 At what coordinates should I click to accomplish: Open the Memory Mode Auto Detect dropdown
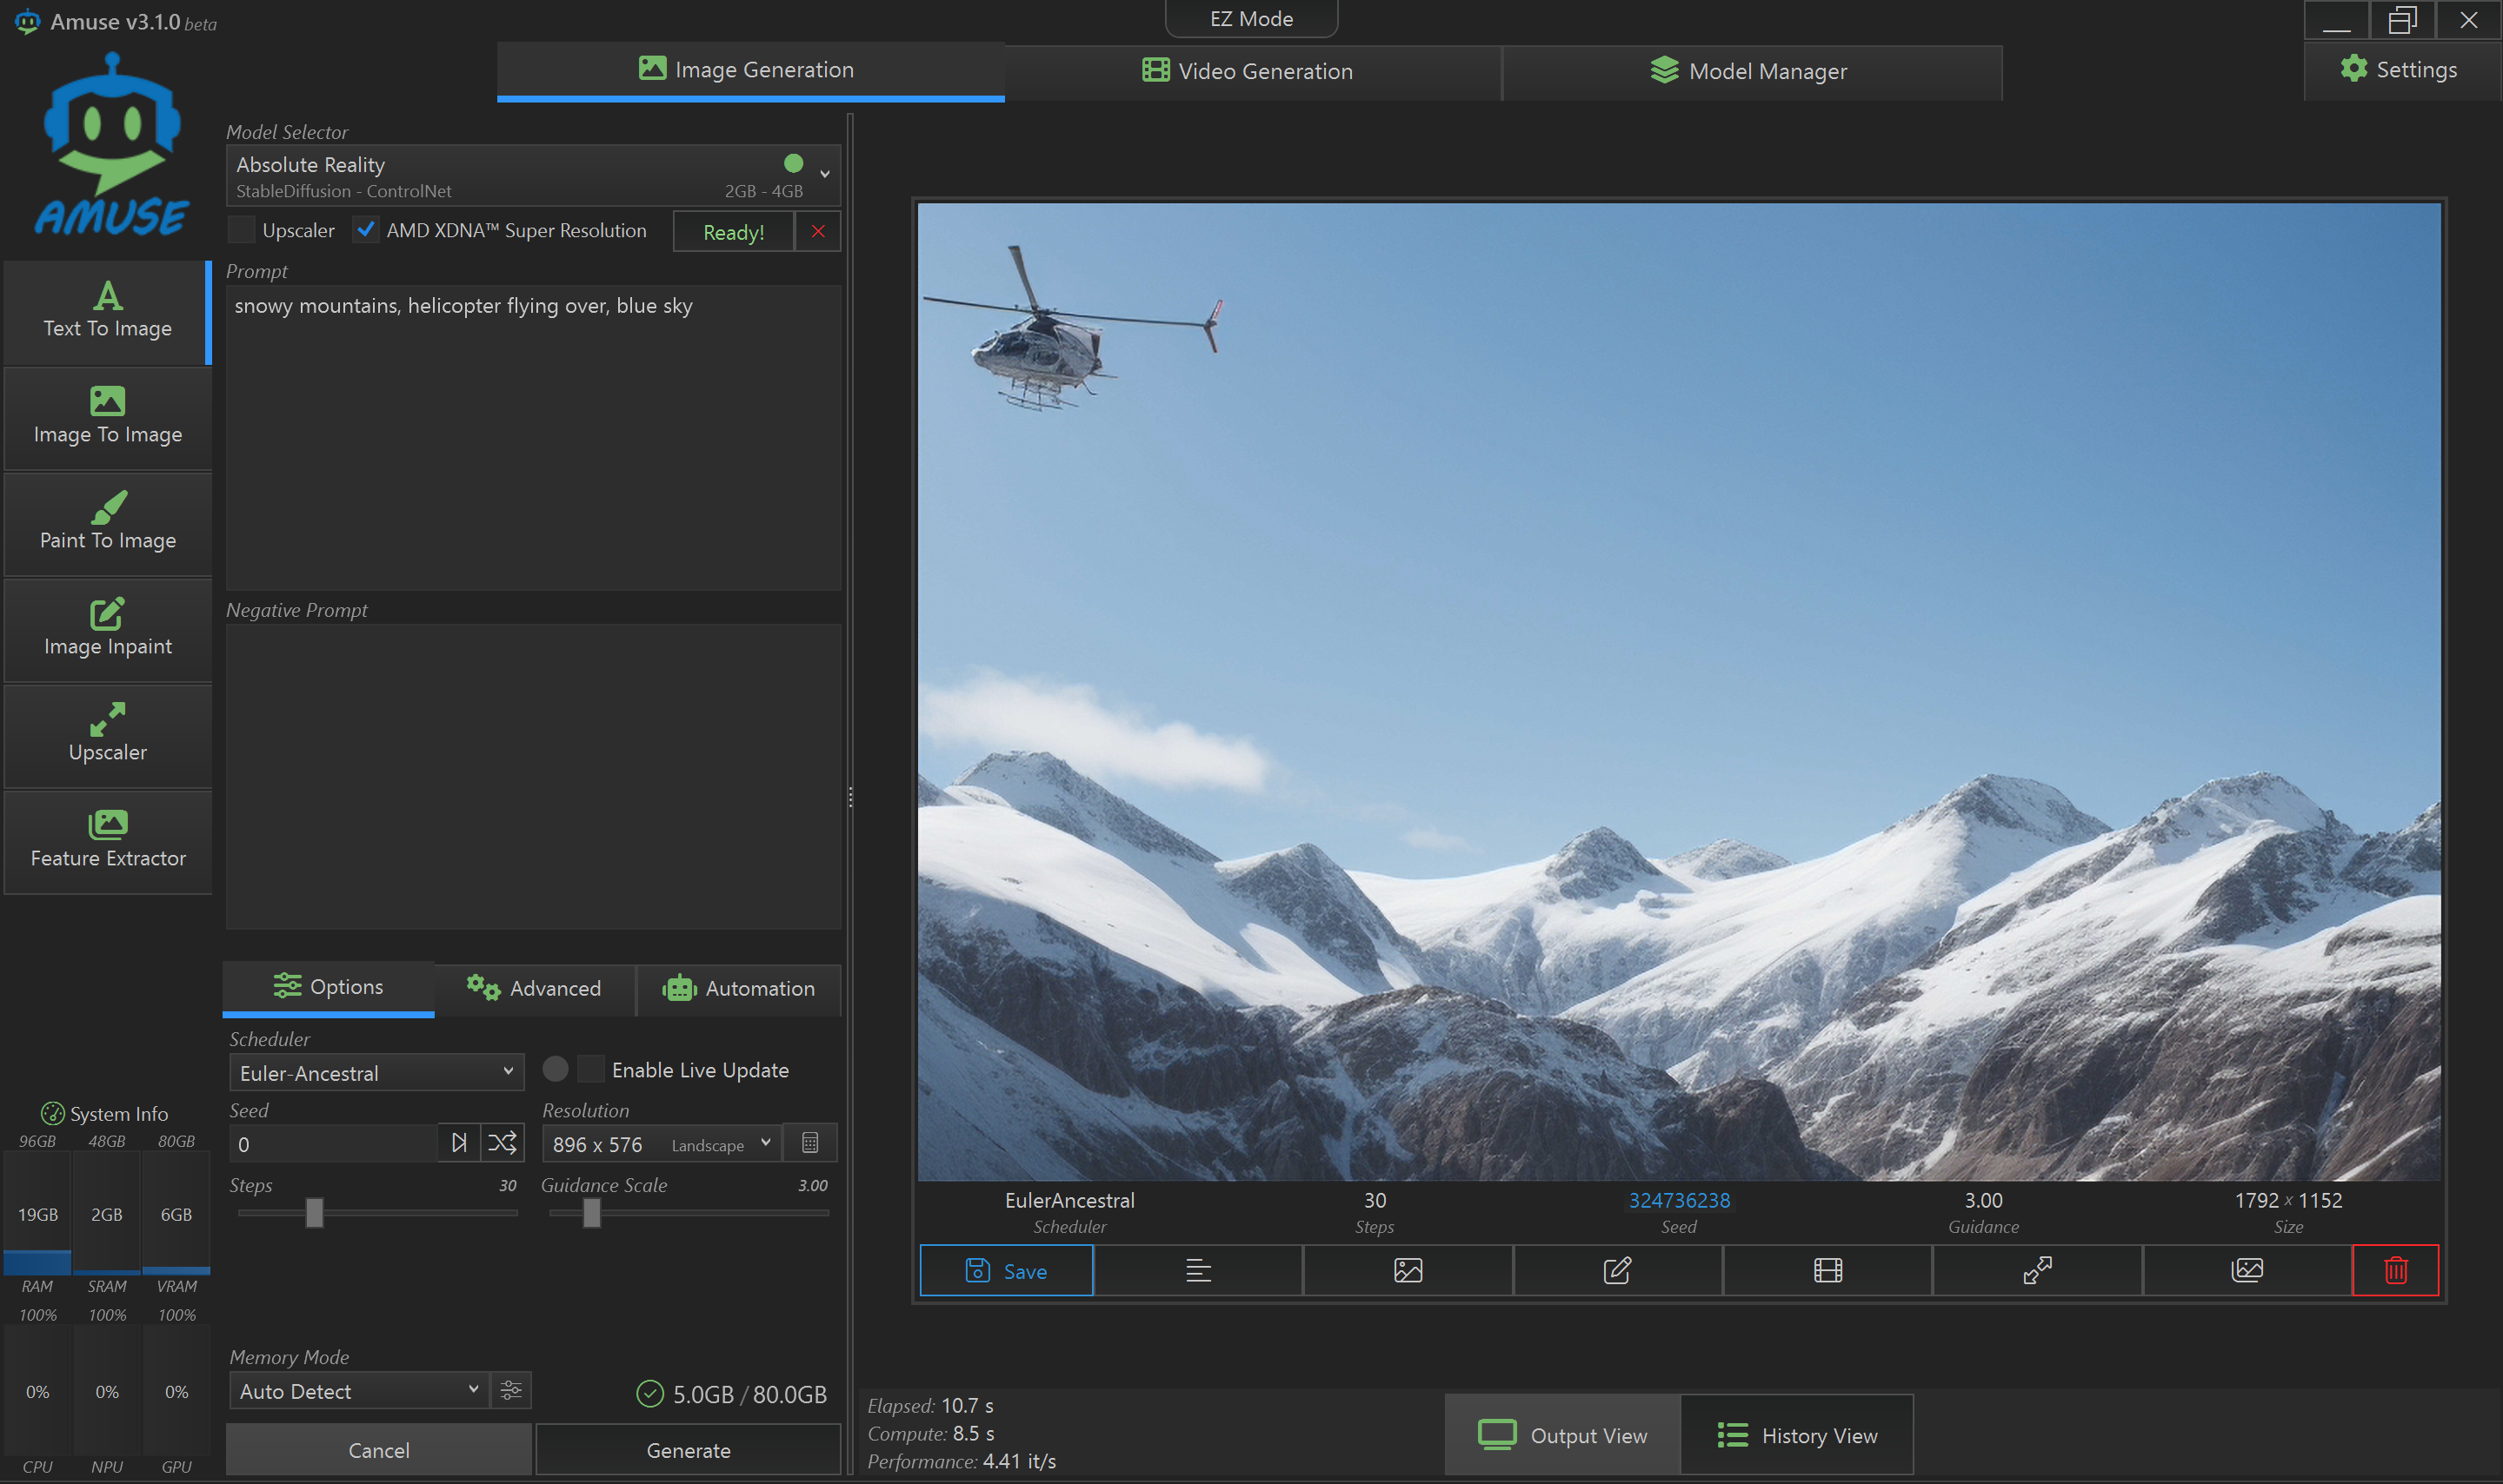[x=358, y=1391]
